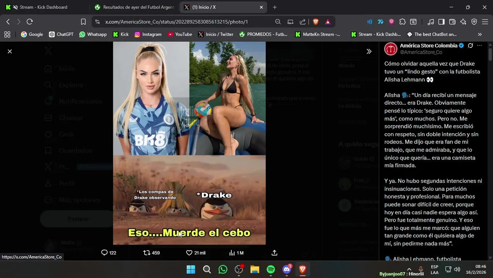Reload the current page
Image resolution: width=493 pixels, height=278 pixels.
click(x=30, y=22)
